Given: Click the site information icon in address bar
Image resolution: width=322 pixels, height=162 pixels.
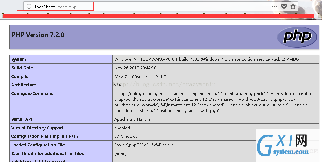Looking at the screenshot, I should [29, 7].
